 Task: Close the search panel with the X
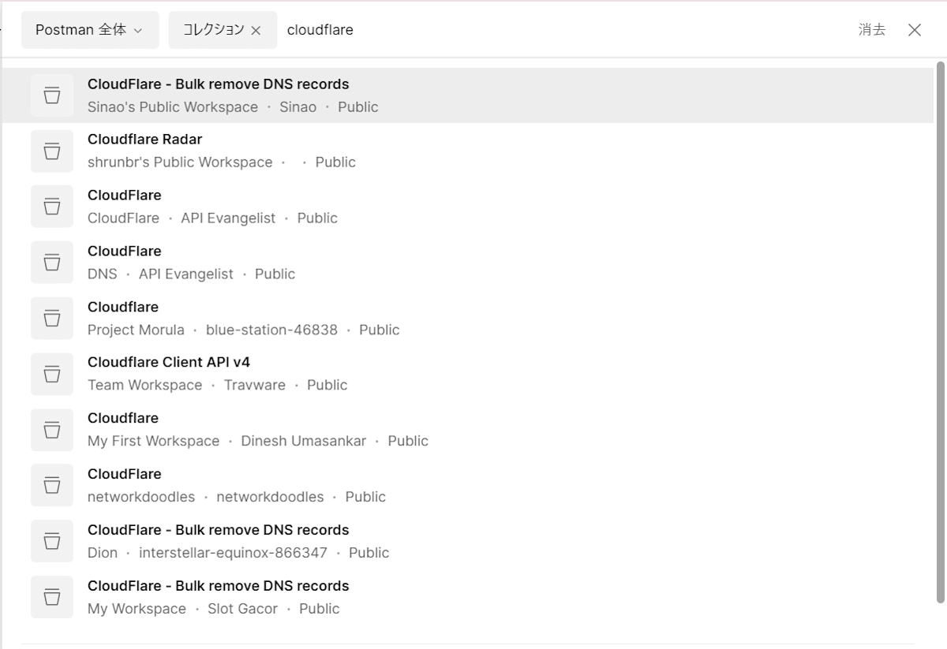915,30
